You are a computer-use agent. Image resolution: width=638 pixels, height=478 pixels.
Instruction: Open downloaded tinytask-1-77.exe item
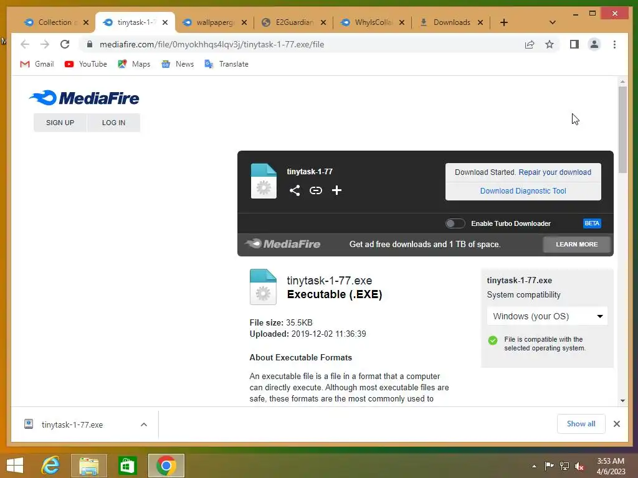coord(72,424)
